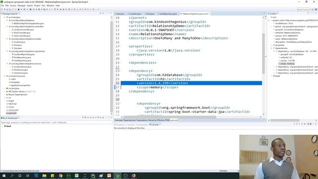Collapse services package node
The image size is (318, 179).
(x=7, y=64)
